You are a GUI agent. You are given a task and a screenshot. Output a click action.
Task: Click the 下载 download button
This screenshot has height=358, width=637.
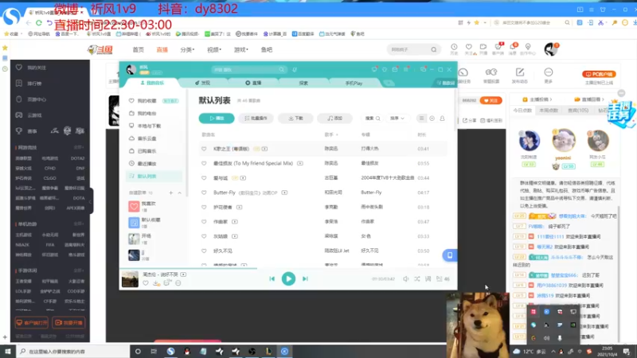click(295, 118)
